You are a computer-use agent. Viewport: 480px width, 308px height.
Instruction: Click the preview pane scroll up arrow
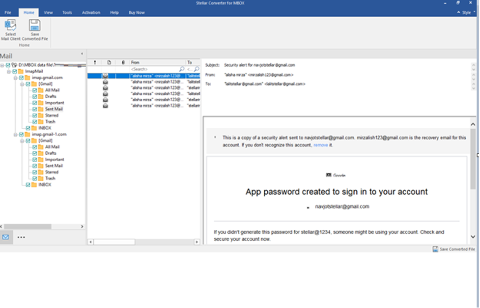473,124
